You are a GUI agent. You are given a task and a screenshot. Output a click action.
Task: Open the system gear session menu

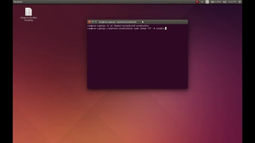[x=239, y=2]
